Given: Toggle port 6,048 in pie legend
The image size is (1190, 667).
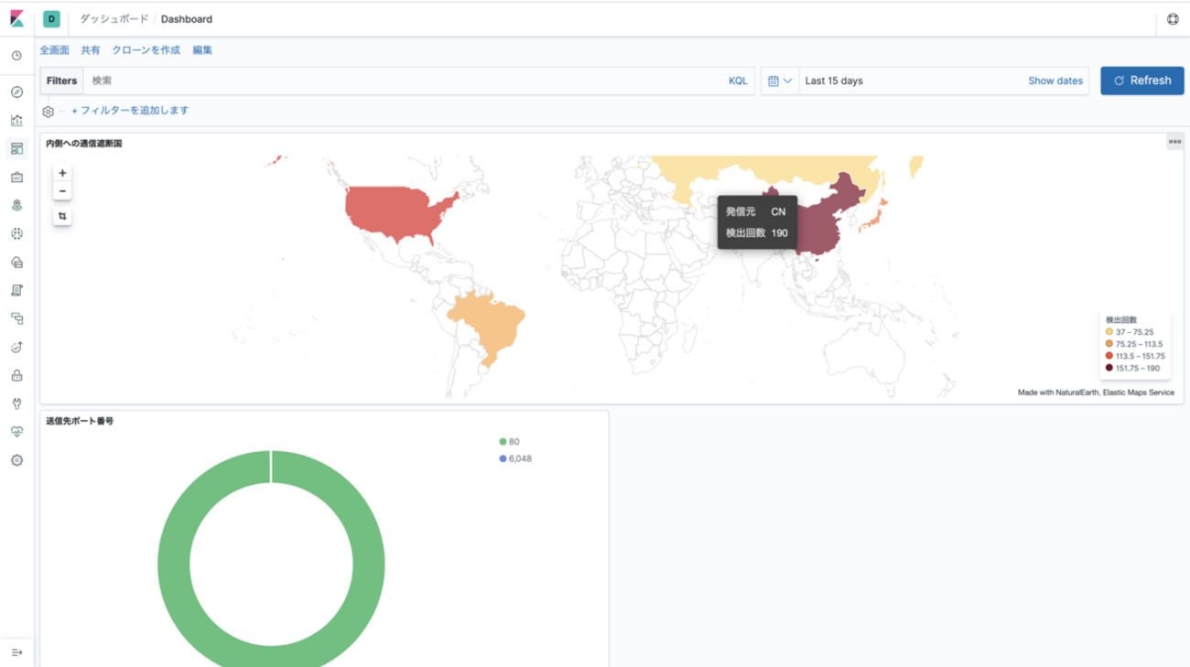Looking at the screenshot, I should pyautogui.click(x=514, y=458).
